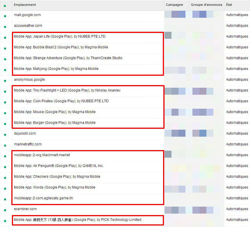Select the accuweather.com placement
Viewport: 250px width, 227px height.
(x=28, y=26)
